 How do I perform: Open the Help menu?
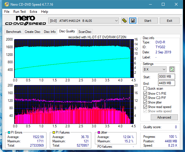[44, 12]
